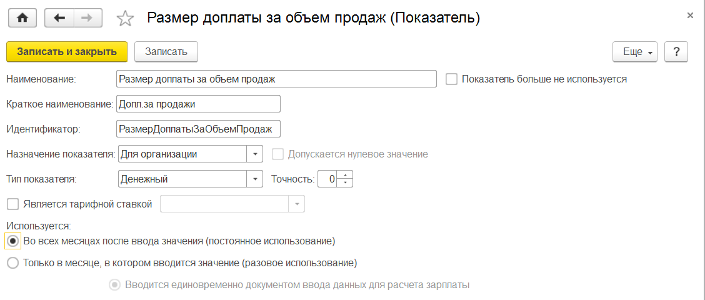Click into the "Идентификатор" field
The height and width of the screenshot is (300, 705).
[199, 129]
